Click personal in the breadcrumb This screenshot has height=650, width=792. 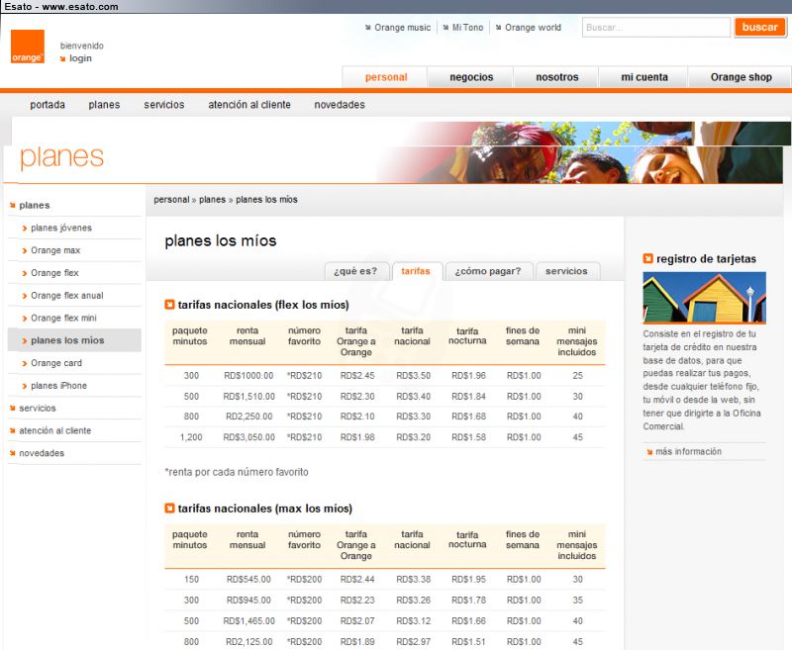click(171, 200)
